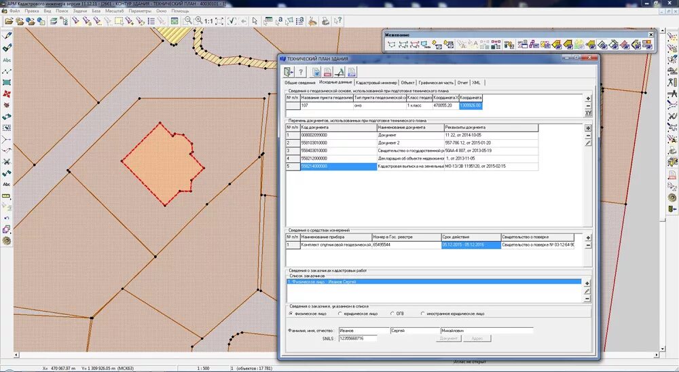Add a customer to the customers list
This screenshot has width=679, height=372.
coord(587,284)
